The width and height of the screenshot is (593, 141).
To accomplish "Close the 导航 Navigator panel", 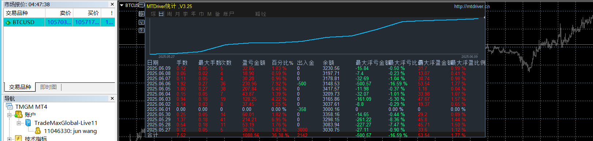I will [112, 98].
